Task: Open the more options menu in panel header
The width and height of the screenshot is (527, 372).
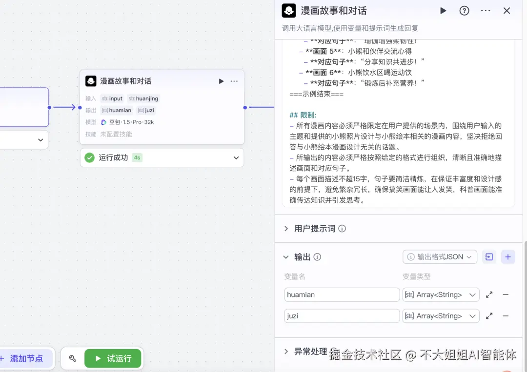Action: (486, 10)
